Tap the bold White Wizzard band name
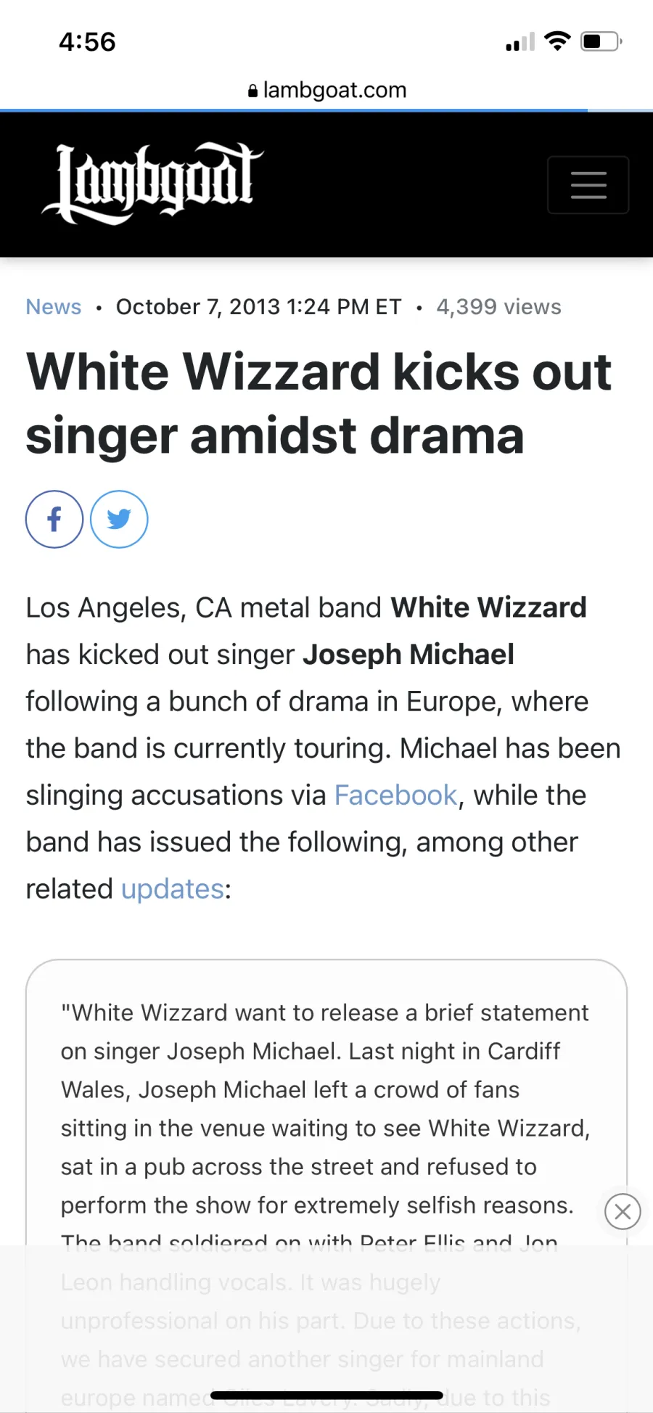The width and height of the screenshot is (653, 1413). click(x=488, y=607)
